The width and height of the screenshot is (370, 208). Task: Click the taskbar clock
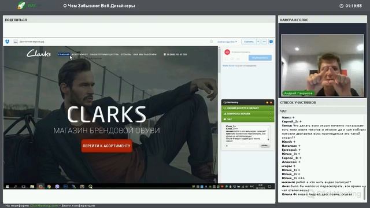[261, 186]
